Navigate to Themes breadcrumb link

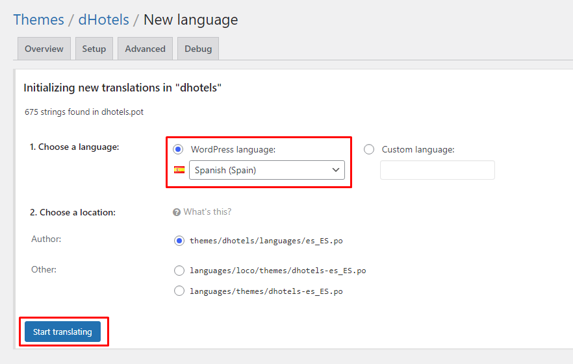tap(38, 19)
